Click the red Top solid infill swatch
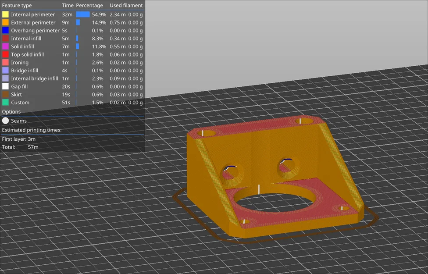The width and height of the screenshot is (428, 274). 5,54
